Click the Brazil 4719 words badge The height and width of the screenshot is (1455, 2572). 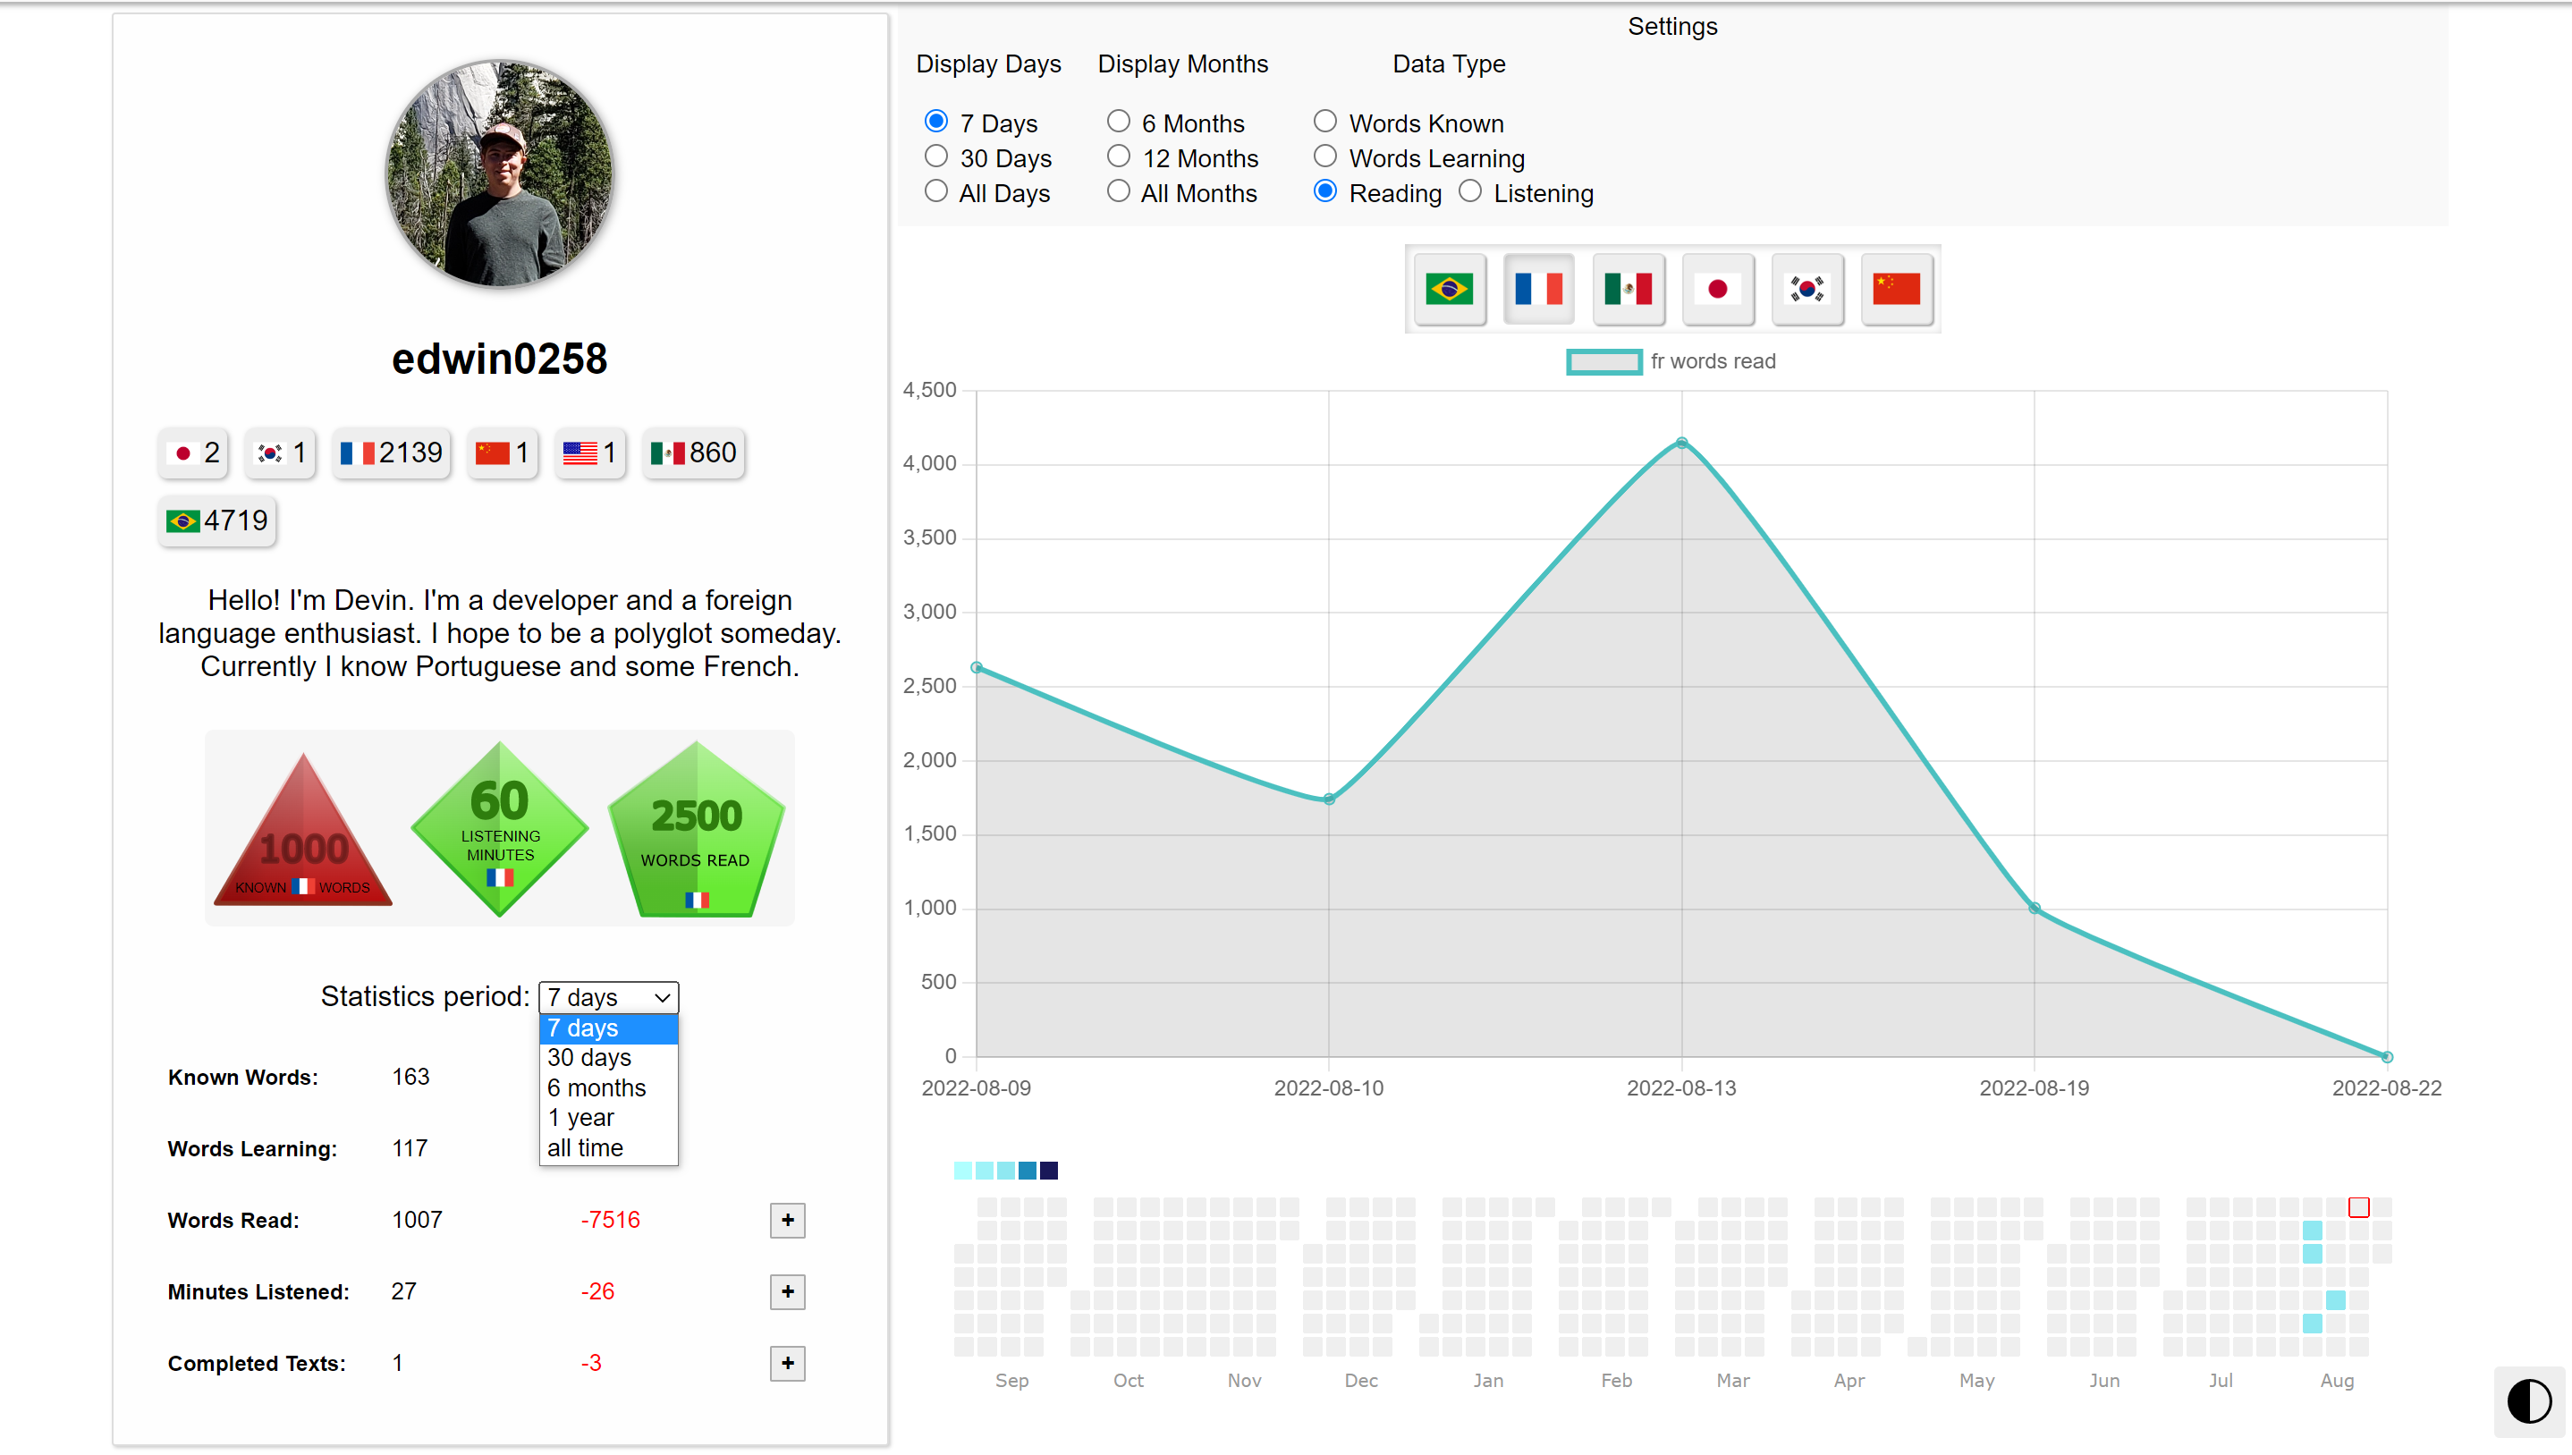click(216, 521)
